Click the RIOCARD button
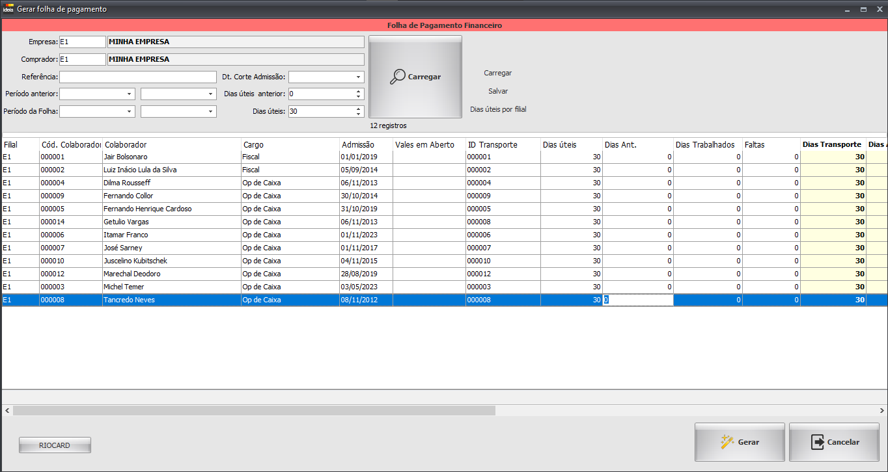Screen dimensions: 888x472 55,445
